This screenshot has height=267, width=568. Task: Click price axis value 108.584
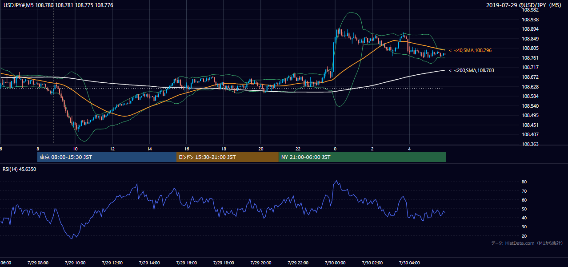point(530,96)
